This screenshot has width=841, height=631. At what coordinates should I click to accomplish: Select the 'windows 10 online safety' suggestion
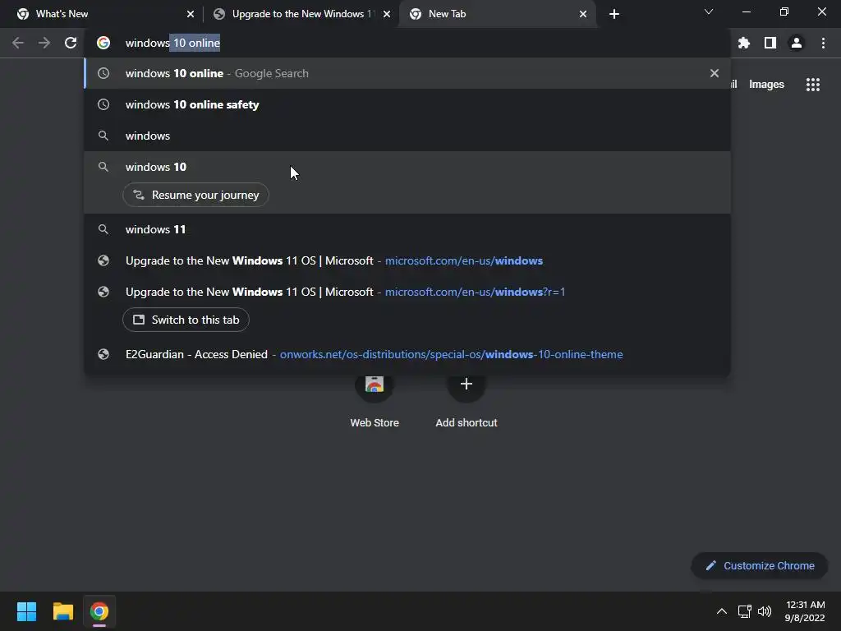(x=407, y=104)
